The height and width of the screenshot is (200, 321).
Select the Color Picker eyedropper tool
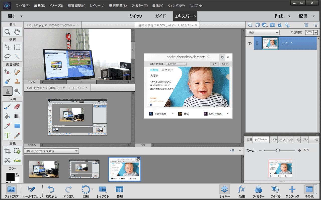[8, 126]
